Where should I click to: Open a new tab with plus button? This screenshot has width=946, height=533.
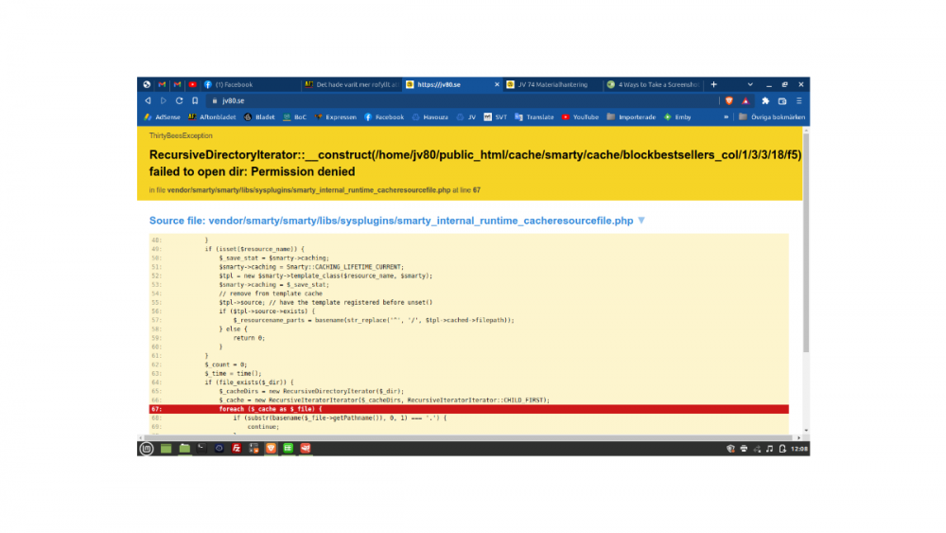[x=714, y=84]
